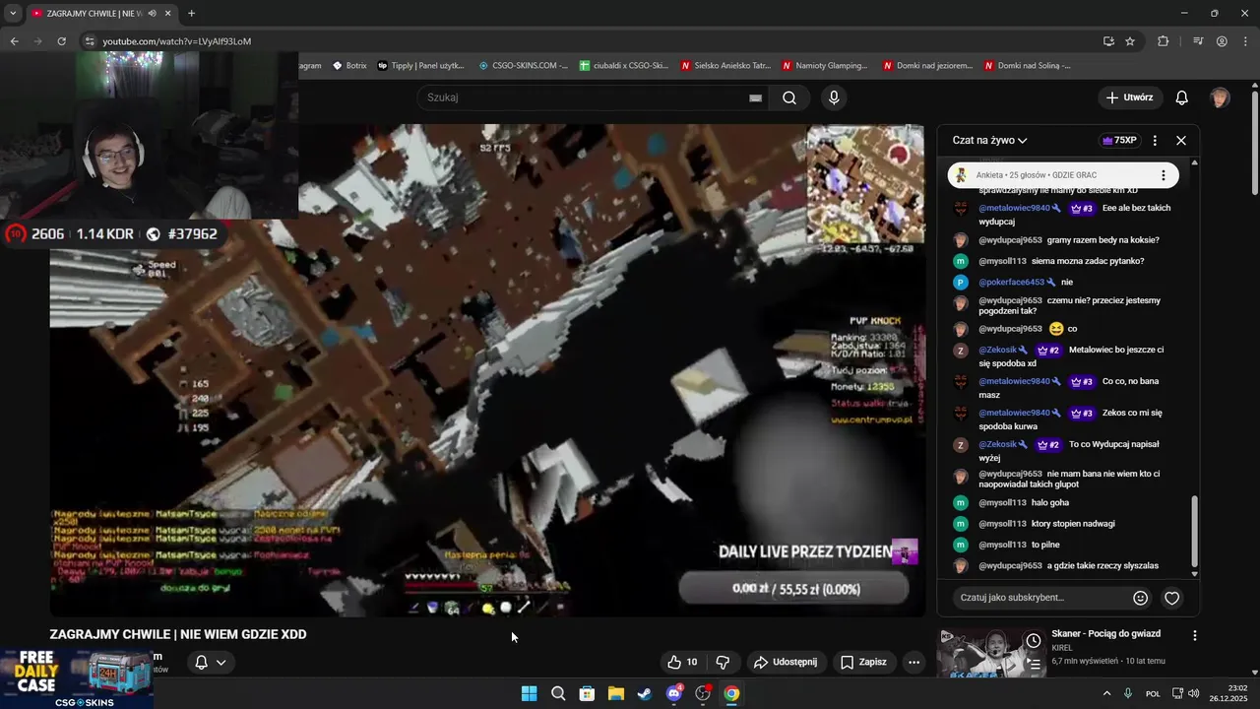Open the Skaner - Pociąg do gwiazd video

[x=1105, y=634]
